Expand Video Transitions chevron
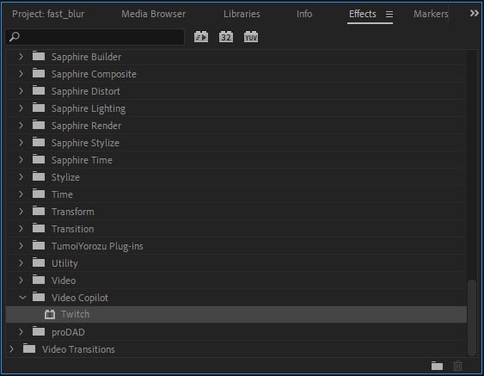 (x=11, y=349)
